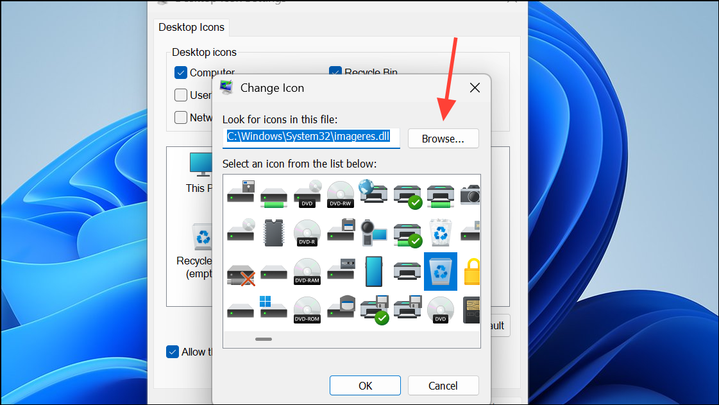Confirm icon choice with OK
719x405 pixels.
pos(365,385)
